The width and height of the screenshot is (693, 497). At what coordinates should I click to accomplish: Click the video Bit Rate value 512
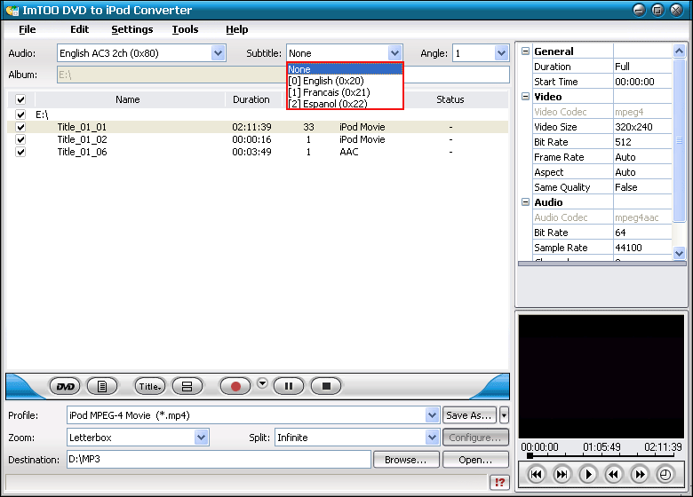tap(623, 142)
